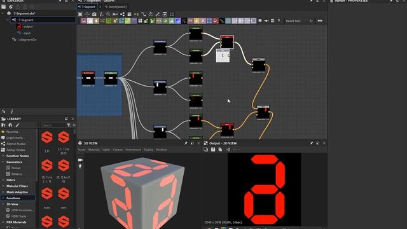The width and height of the screenshot is (407, 229).
Task: Click the pencil edit icon in Library
Action: [x=17, y=125]
